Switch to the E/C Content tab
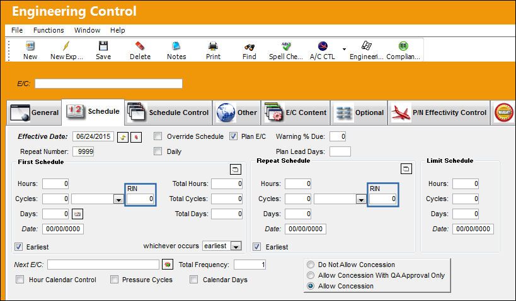The height and width of the screenshot is (301, 516). (295, 112)
